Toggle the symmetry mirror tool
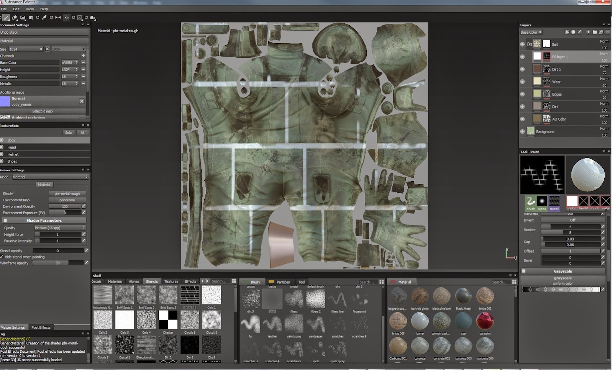The width and height of the screenshot is (612, 370). (x=58, y=18)
